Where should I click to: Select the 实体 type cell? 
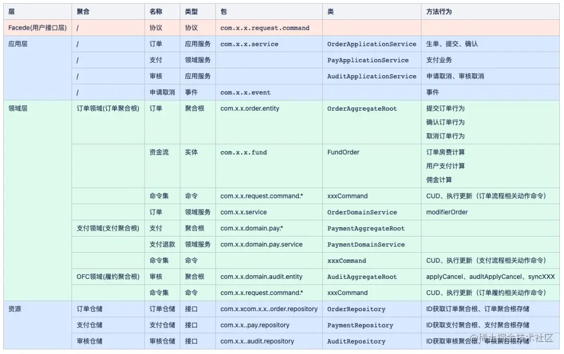tap(197, 166)
